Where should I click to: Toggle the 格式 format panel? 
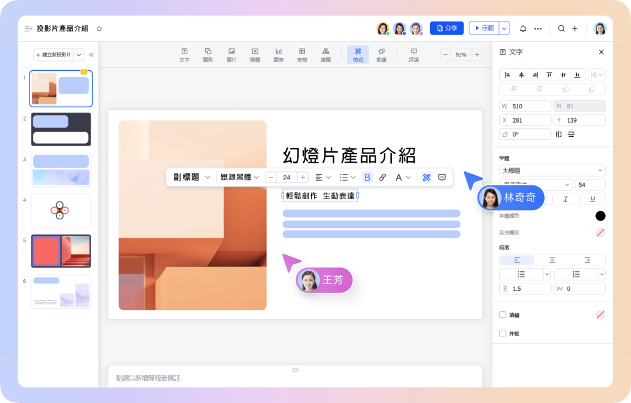pos(358,55)
